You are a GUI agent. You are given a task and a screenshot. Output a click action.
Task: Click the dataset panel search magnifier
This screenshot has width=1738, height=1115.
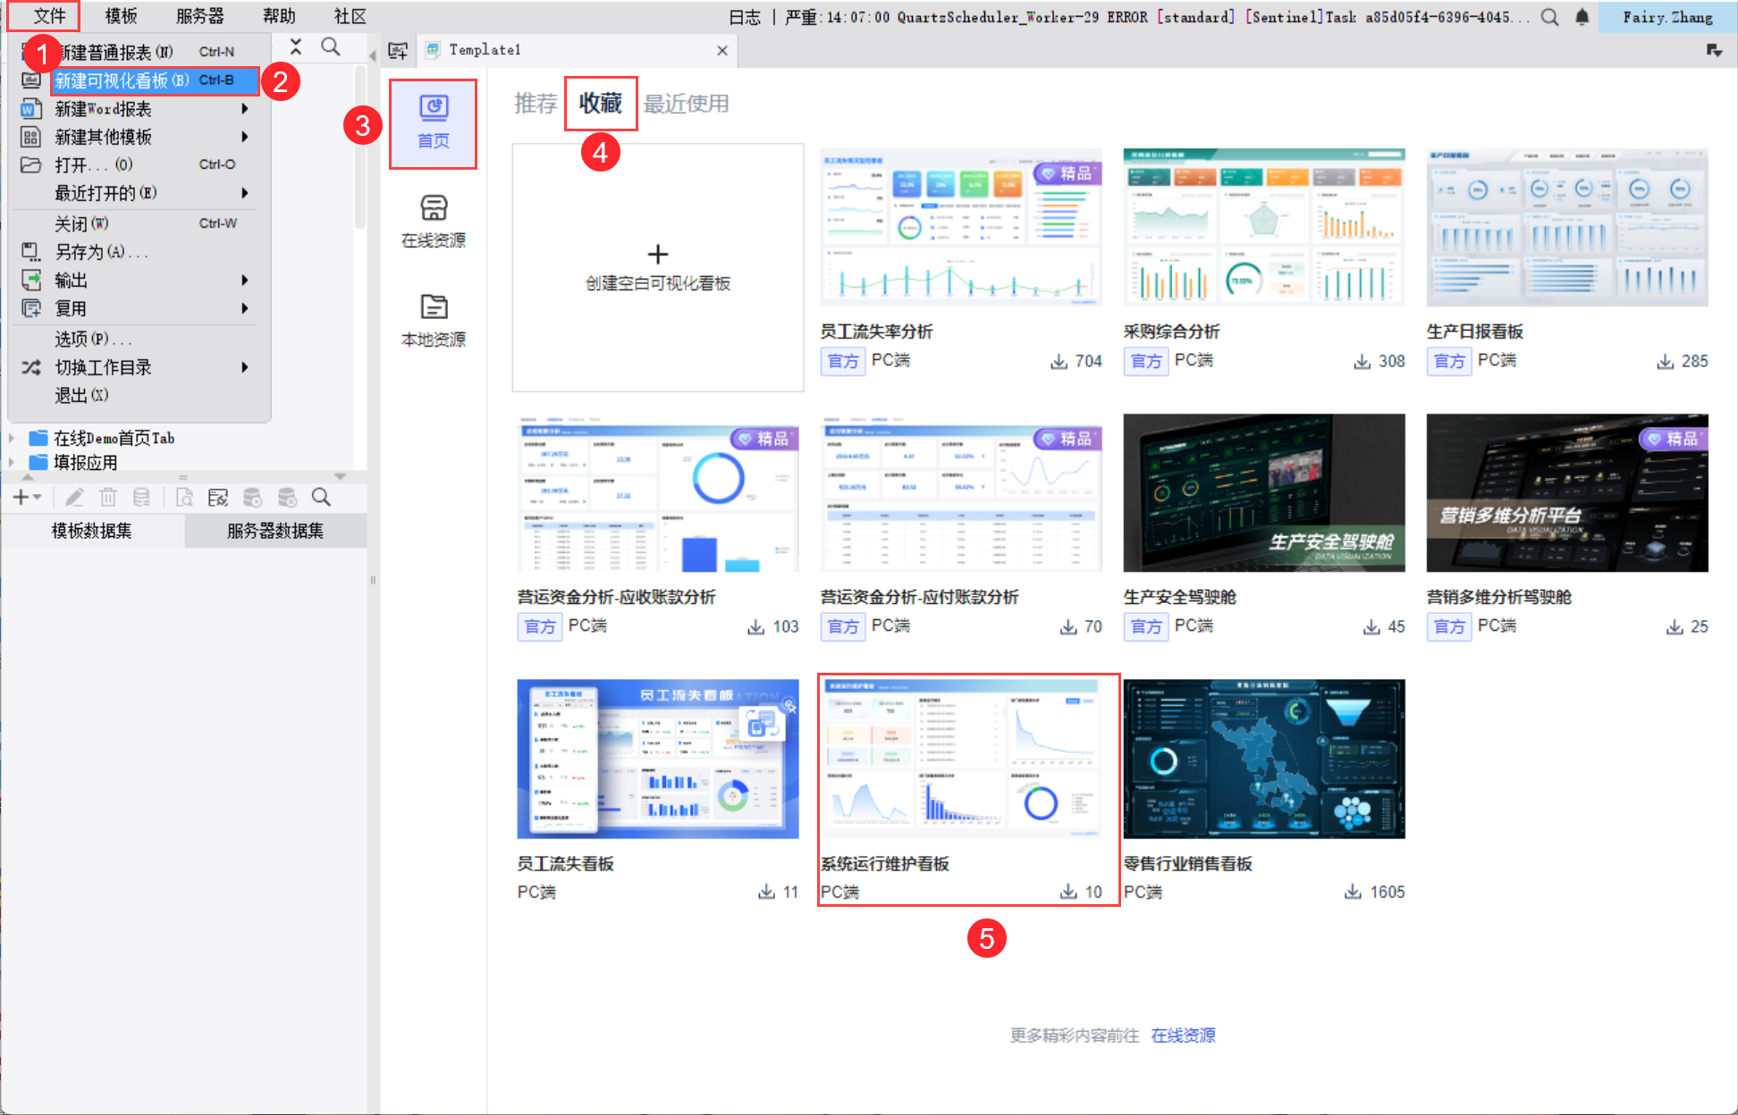tap(321, 498)
